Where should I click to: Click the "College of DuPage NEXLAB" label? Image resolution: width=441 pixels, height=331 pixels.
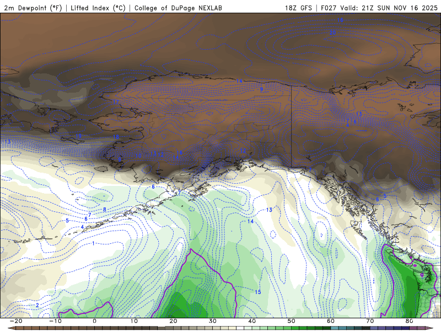point(178,8)
